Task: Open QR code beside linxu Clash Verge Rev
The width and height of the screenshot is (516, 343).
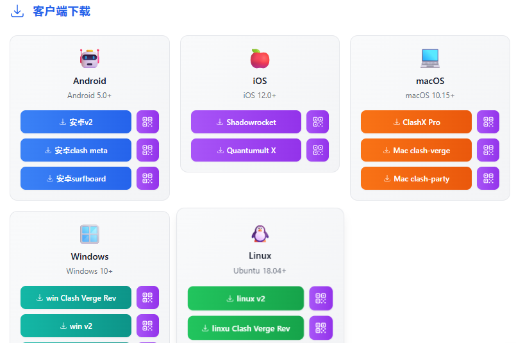Action: click(x=321, y=328)
